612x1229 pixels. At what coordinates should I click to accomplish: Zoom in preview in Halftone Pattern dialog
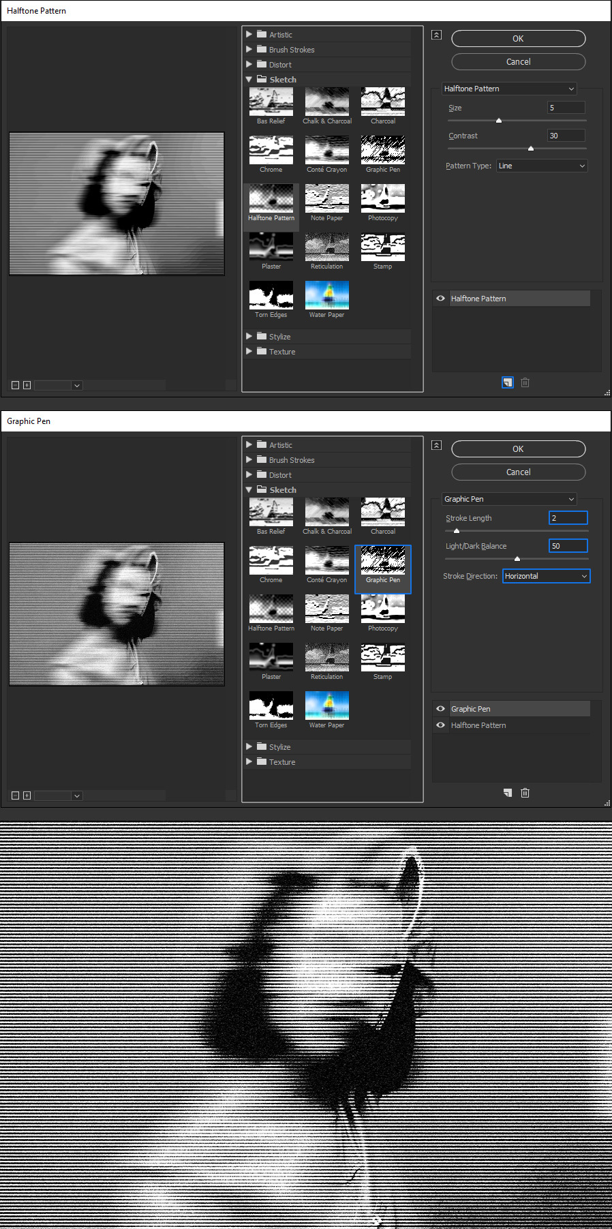pyautogui.click(x=27, y=385)
